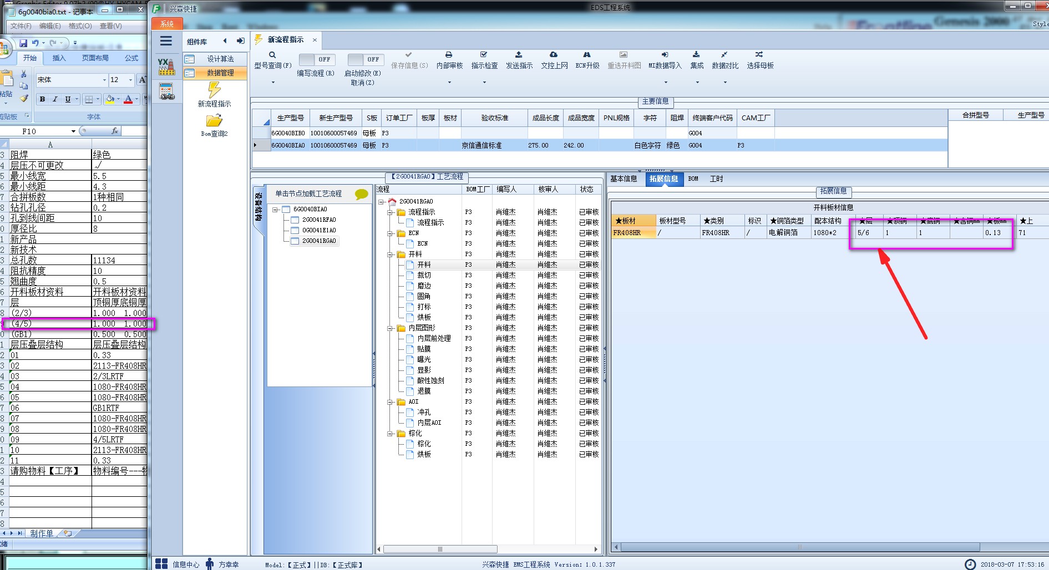The image size is (1049, 570).
Task: Open the 型号查询 search icon
Action: [272, 55]
